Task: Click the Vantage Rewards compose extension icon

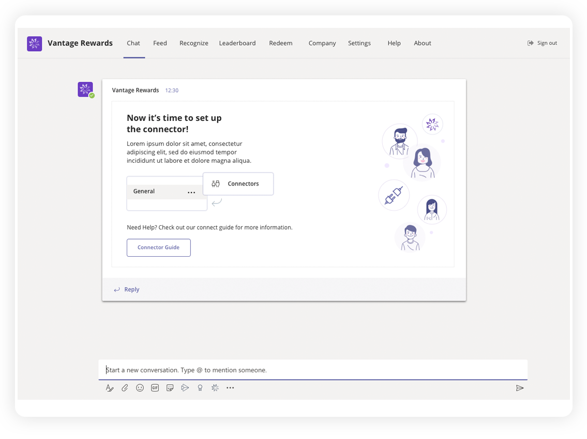Action: pyautogui.click(x=215, y=388)
